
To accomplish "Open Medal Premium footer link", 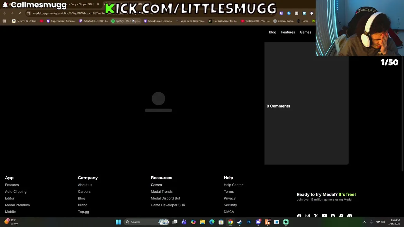I will point(17,205).
